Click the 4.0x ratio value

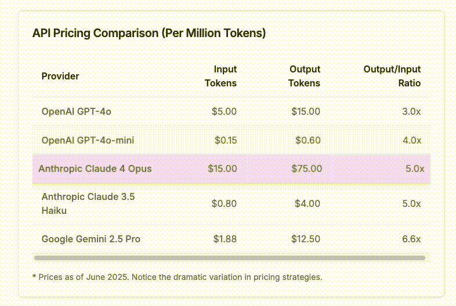point(412,140)
